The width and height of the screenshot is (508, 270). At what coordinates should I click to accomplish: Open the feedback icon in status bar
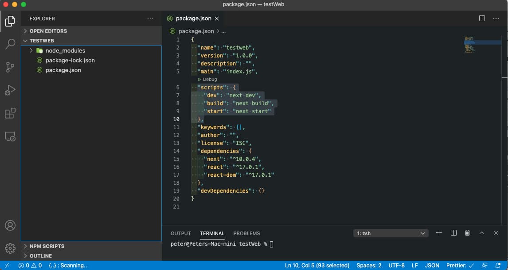pyautogui.click(x=485, y=266)
